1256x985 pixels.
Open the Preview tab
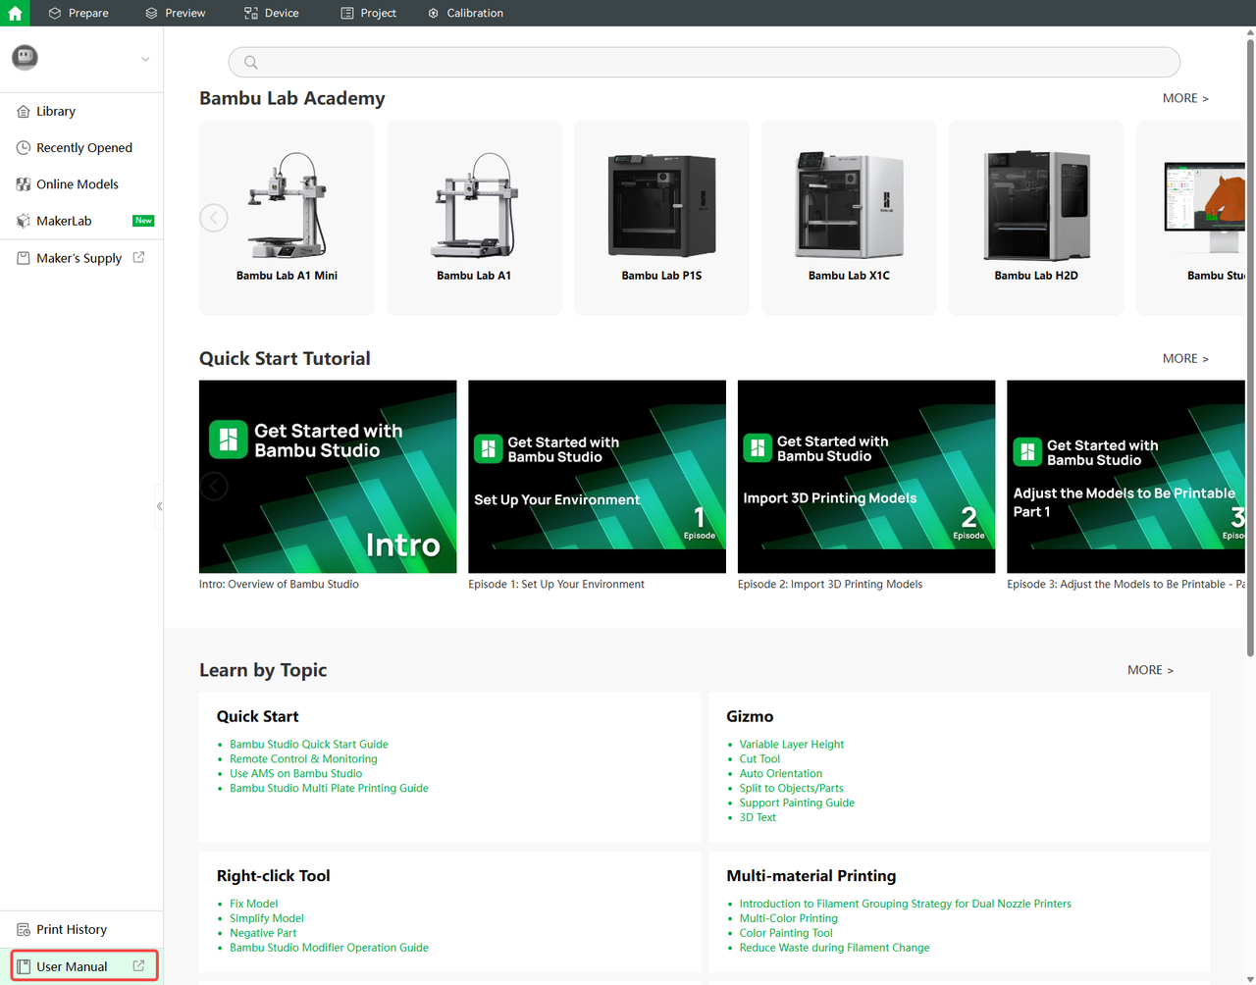175,13
